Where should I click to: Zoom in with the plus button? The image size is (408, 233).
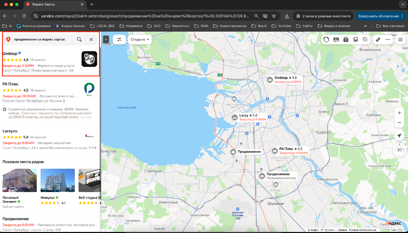400,113
